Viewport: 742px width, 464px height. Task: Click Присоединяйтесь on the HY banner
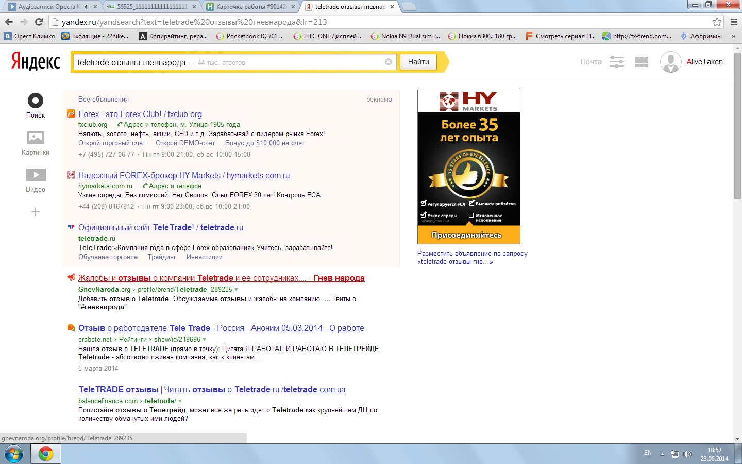coord(467,235)
